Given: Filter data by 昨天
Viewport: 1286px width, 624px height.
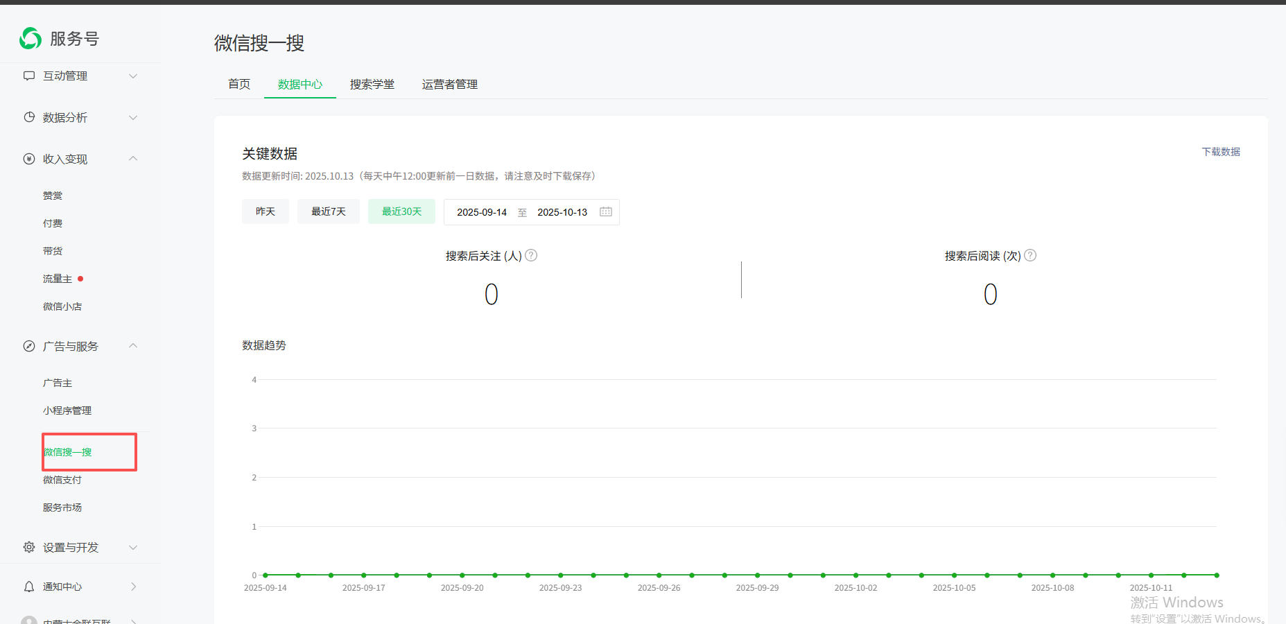Looking at the screenshot, I should 266,211.
